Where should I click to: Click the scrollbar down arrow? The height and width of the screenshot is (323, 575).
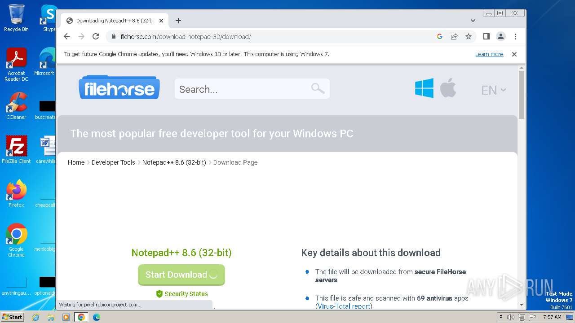click(522, 305)
